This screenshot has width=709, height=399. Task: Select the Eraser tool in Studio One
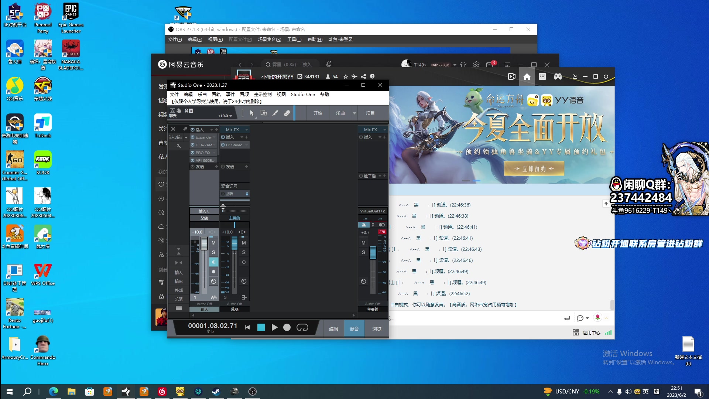click(287, 113)
